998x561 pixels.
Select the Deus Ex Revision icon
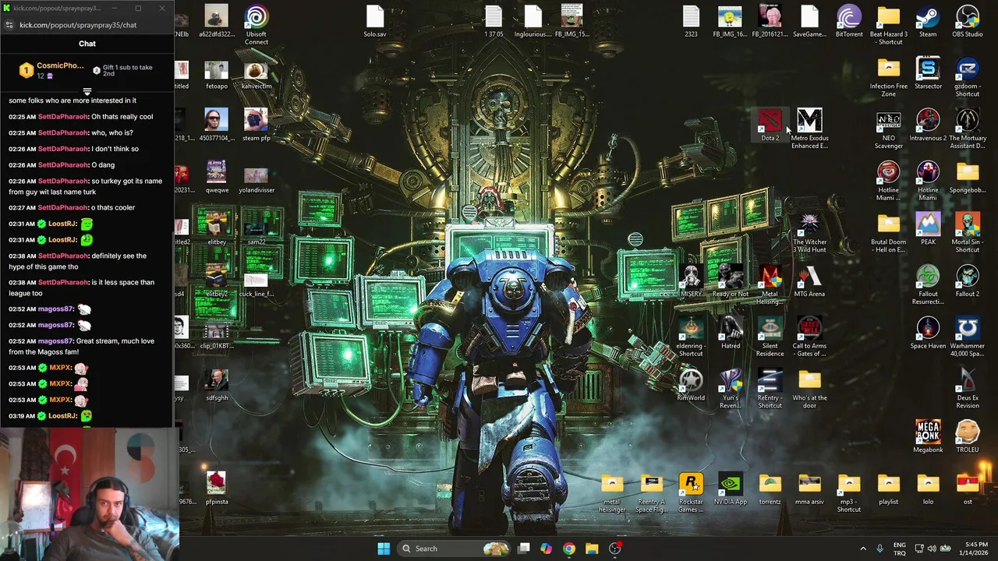(968, 389)
